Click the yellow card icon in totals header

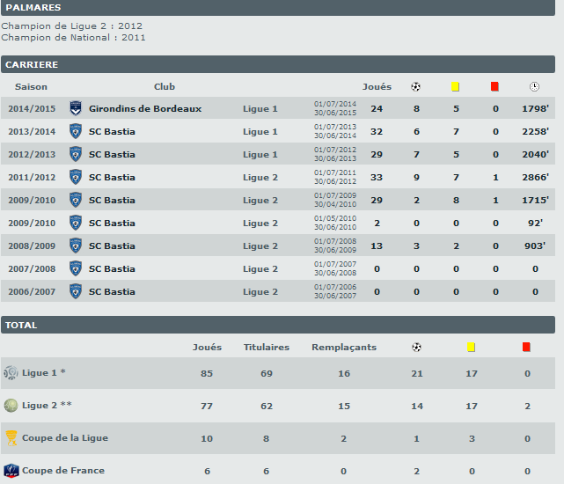pyautogui.click(x=472, y=347)
